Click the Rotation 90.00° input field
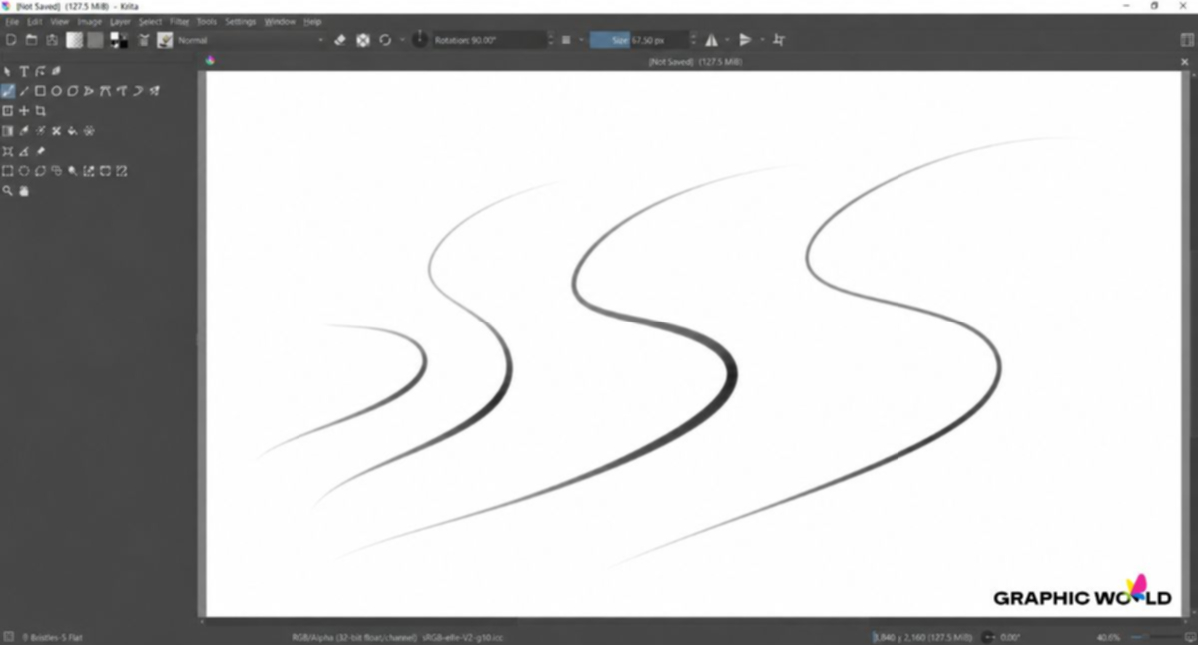The image size is (1198, 645). coord(488,40)
